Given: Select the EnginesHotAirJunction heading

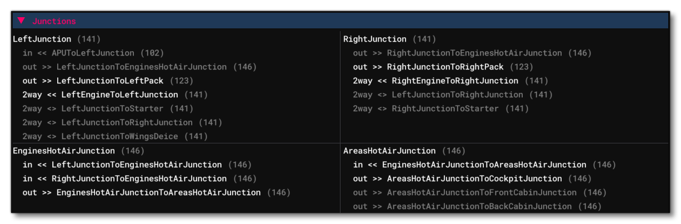Looking at the screenshot, I should click(x=64, y=151).
